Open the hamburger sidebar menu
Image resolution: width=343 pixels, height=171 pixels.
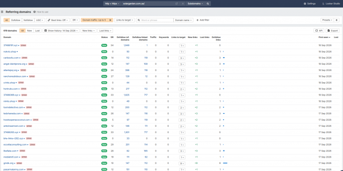coord(2,12)
